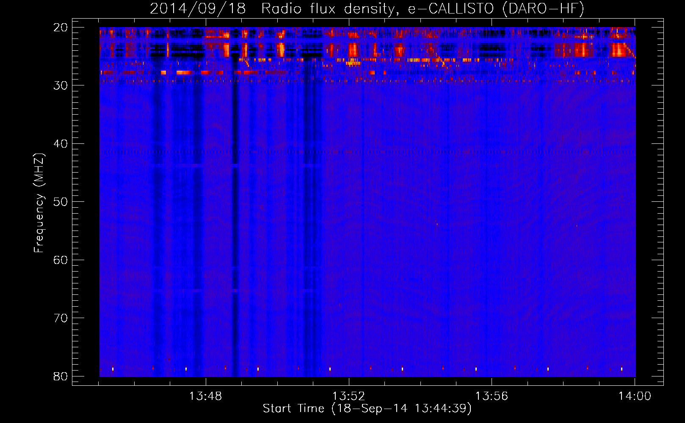Click the Start Time axis label

(x=367, y=408)
